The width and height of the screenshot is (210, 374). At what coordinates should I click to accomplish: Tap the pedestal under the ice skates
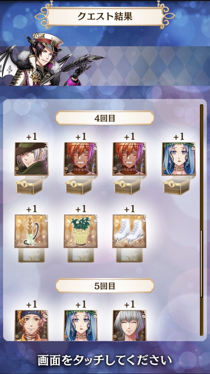tap(130, 255)
